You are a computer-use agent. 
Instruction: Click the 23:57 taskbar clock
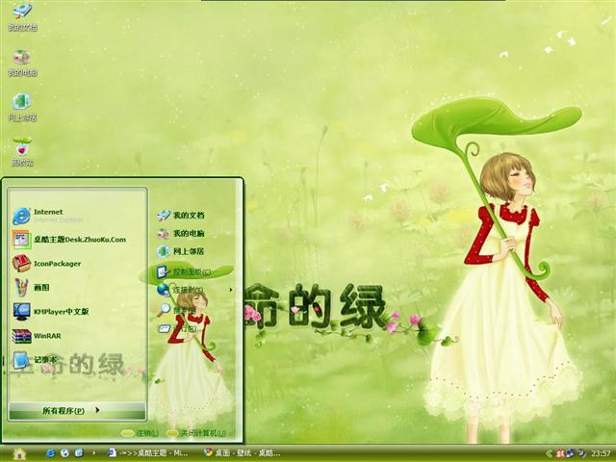tap(601, 453)
